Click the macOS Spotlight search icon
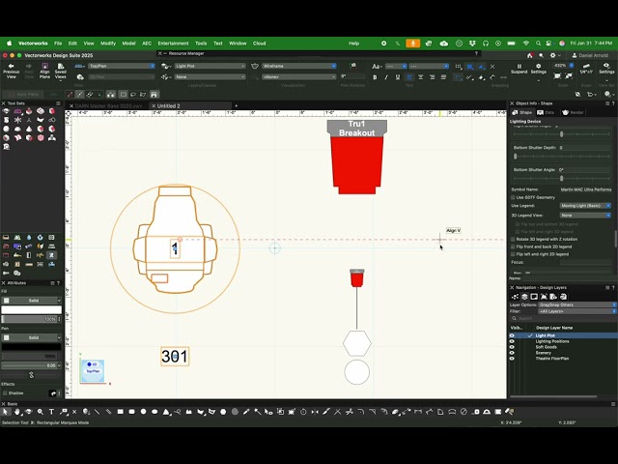618x464 pixels. tap(538, 43)
